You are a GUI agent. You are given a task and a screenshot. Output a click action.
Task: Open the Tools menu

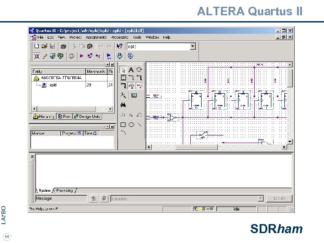137,37
